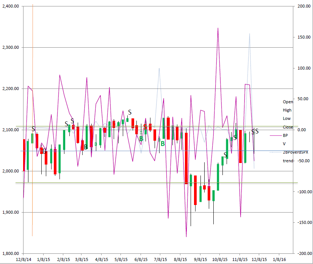
Task: Click the trend legend entry
Action: 287,161
